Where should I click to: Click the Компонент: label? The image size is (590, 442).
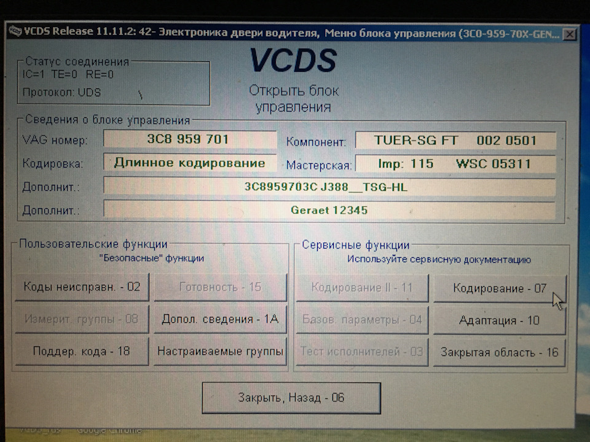pos(316,142)
